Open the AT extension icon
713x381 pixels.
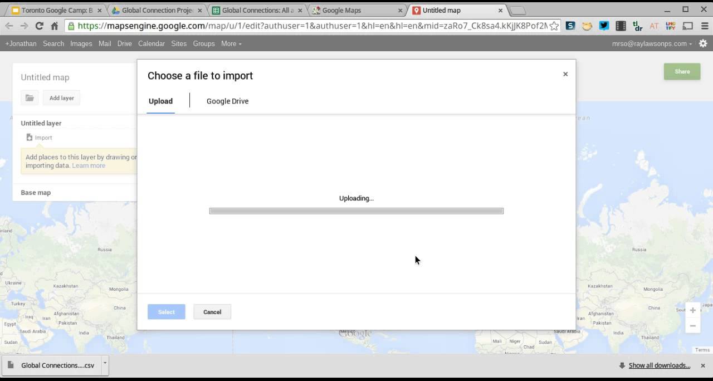[654, 26]
